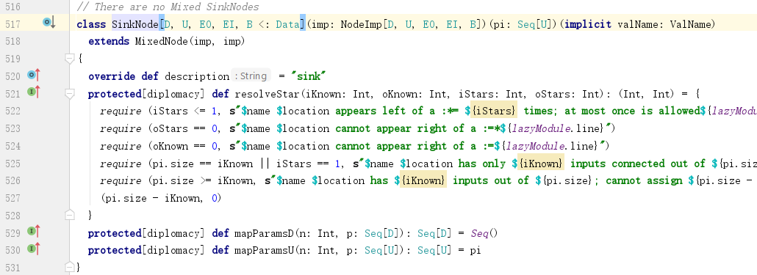Click the gutter icon on line 517
This screenshot has width=757, height=275.
(x=49, y=22)
